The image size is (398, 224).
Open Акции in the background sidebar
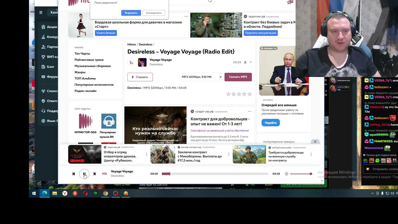pos(50,27)
